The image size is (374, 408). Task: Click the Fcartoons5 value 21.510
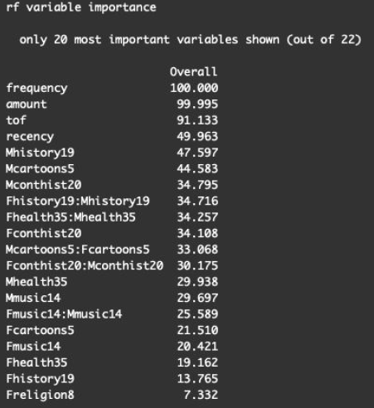197,330
